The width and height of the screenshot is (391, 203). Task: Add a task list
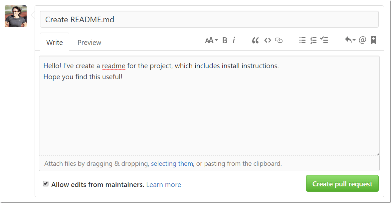(x=324, y=40)
